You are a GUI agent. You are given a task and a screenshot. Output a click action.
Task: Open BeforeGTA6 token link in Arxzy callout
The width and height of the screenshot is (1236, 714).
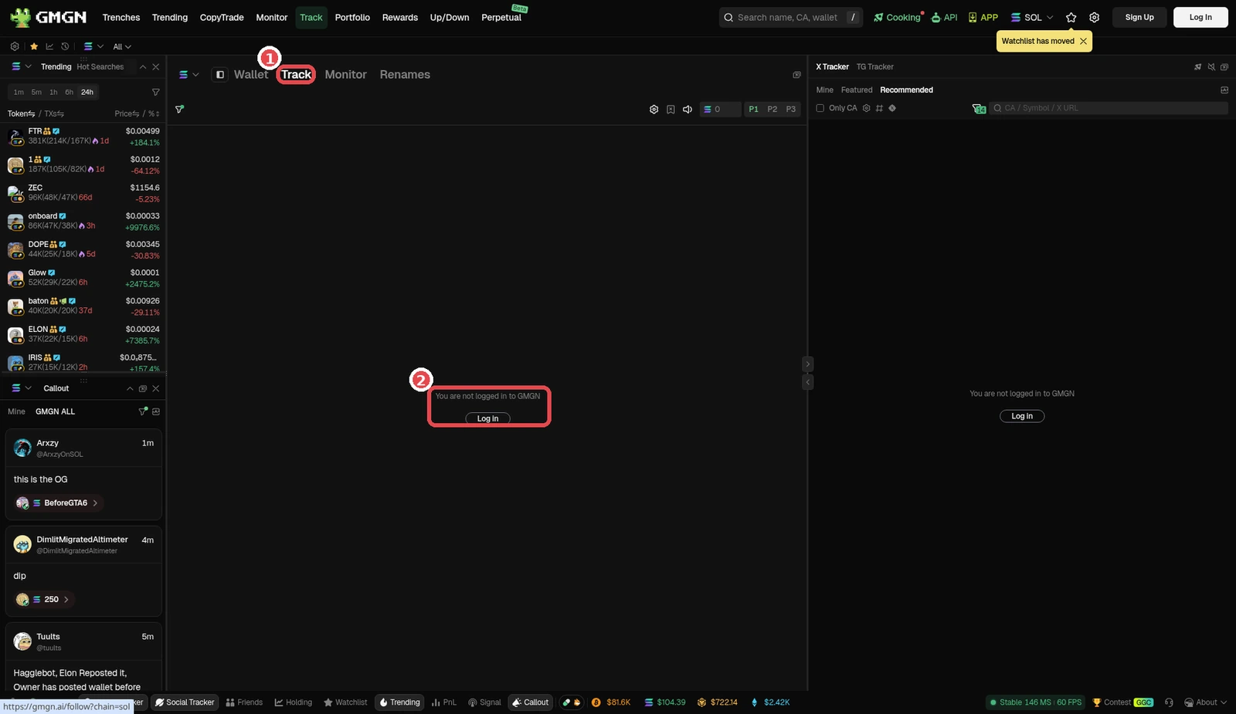59,503
